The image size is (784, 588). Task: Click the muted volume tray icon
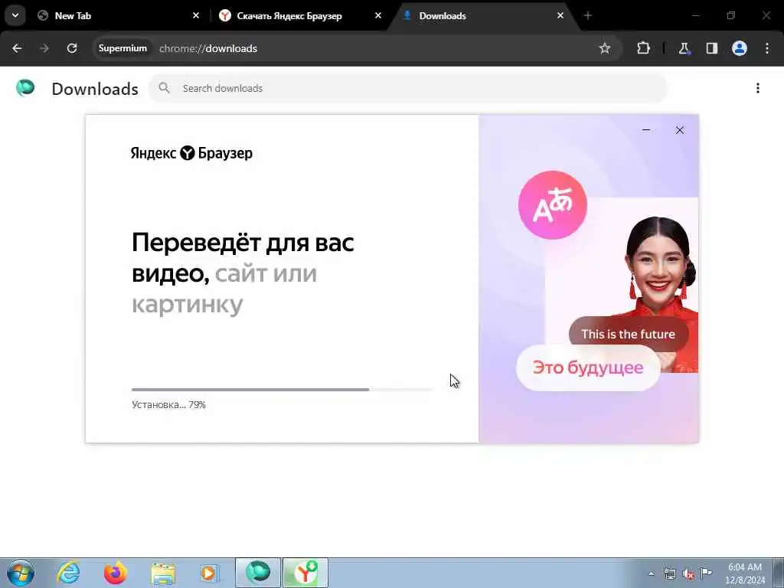coord(688,573)
